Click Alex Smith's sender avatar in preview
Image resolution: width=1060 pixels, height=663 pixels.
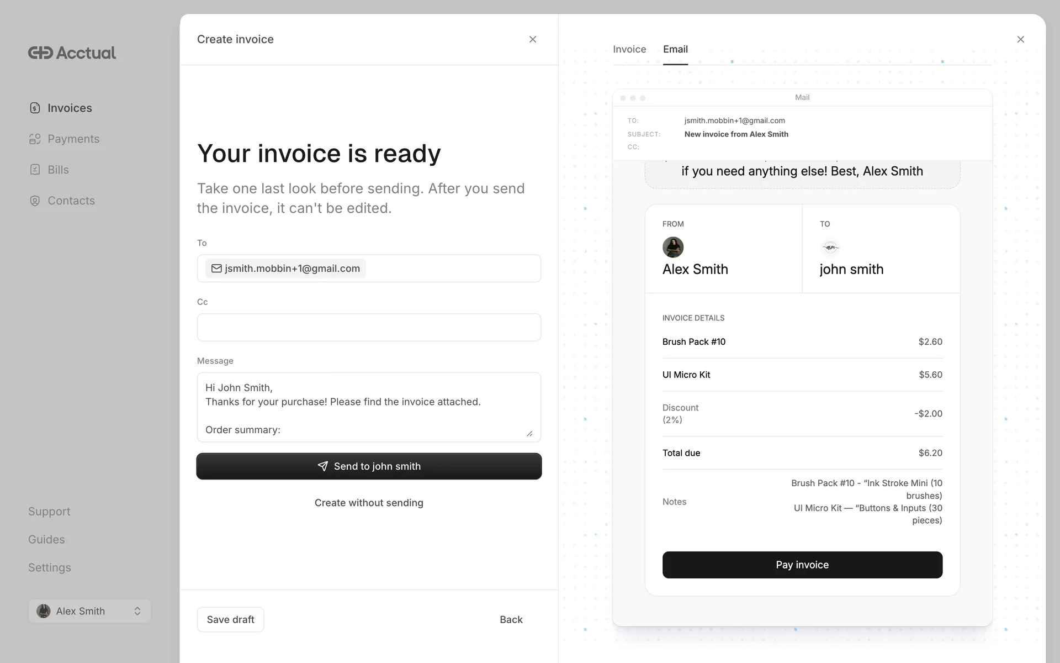coord(672,247)
